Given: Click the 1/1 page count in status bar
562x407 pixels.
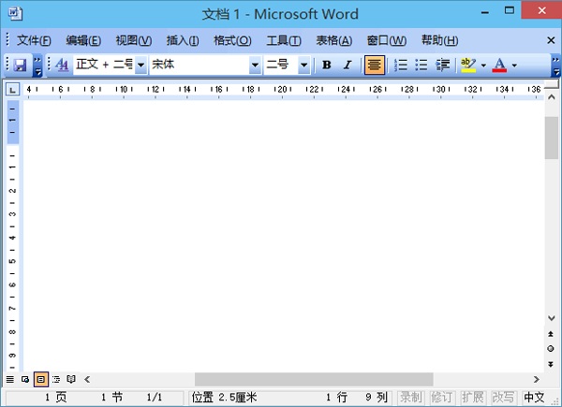Looking at the screenshot, I should tap(155, 398).
